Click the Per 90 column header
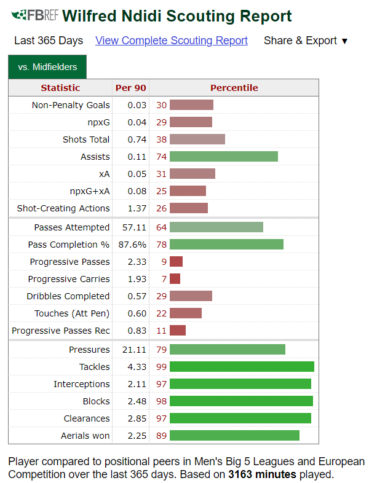Screen dimensions: 369x483 130,88
